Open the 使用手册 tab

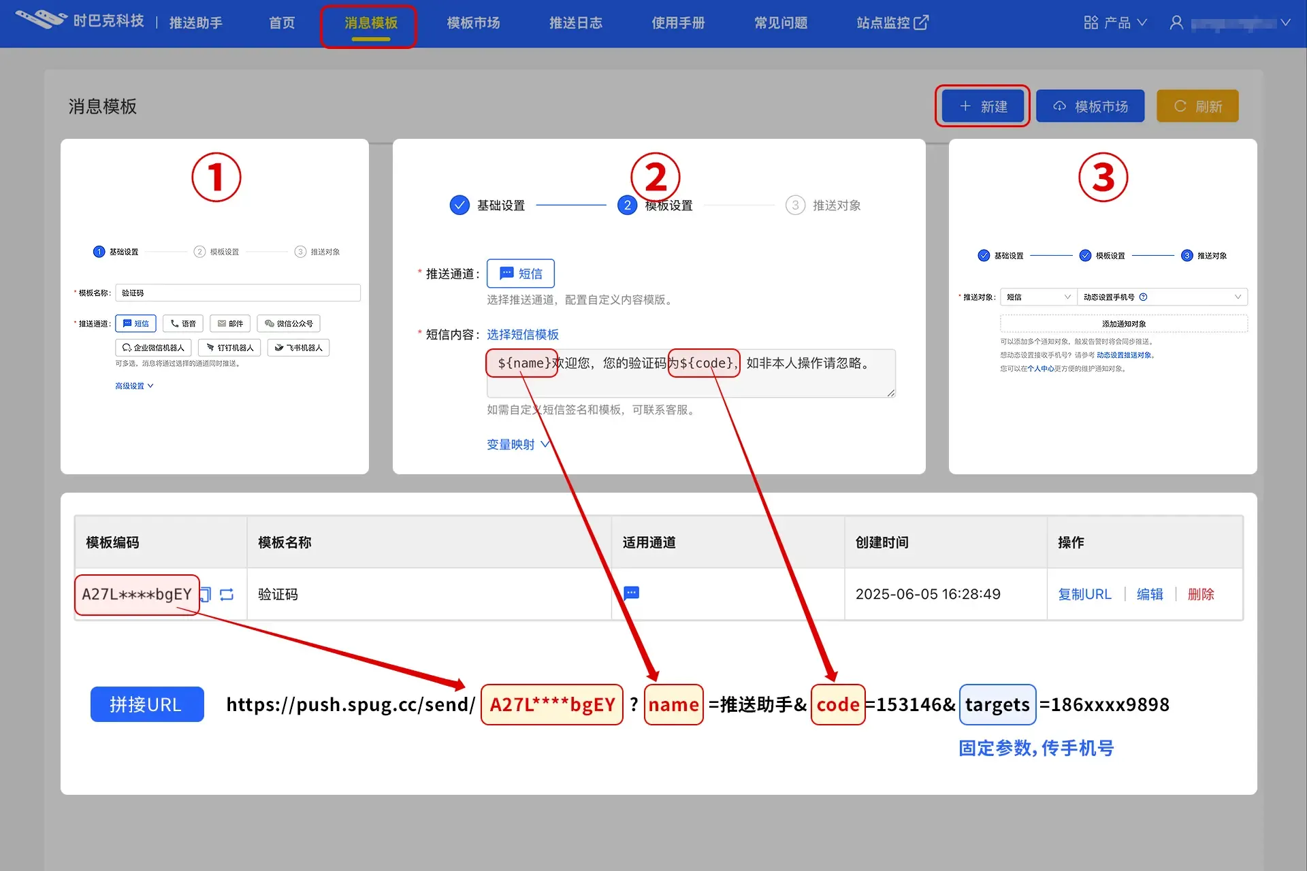coord(678,23)
